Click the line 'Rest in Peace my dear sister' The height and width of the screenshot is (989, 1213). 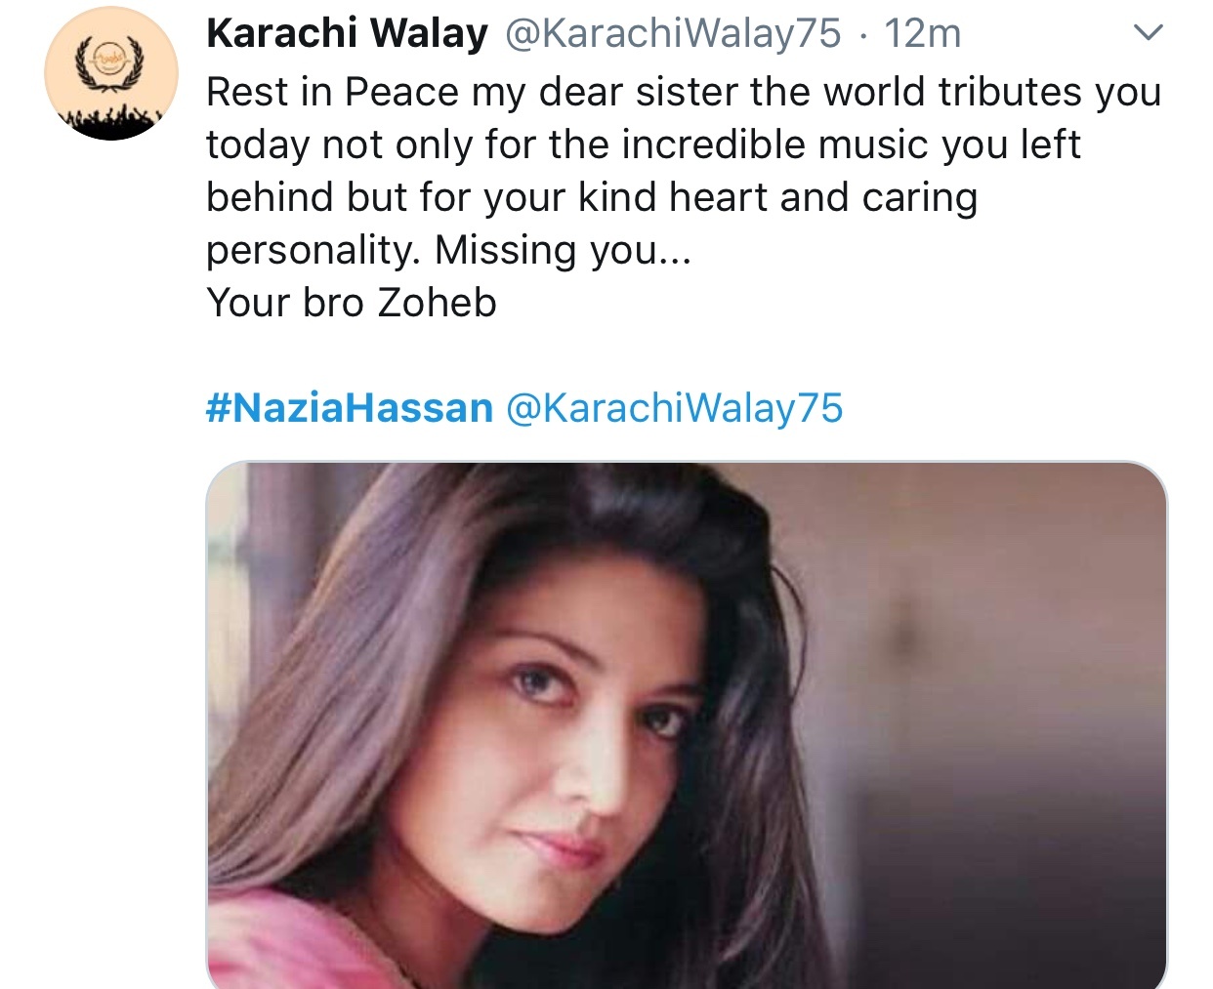[x=684, y=92]
